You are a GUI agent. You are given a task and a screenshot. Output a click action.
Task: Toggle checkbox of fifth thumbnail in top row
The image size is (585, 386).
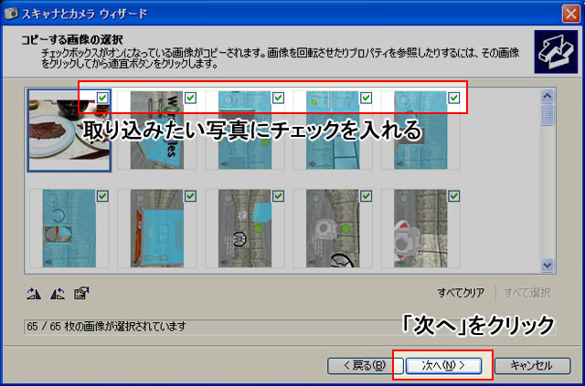pos(453,98)
